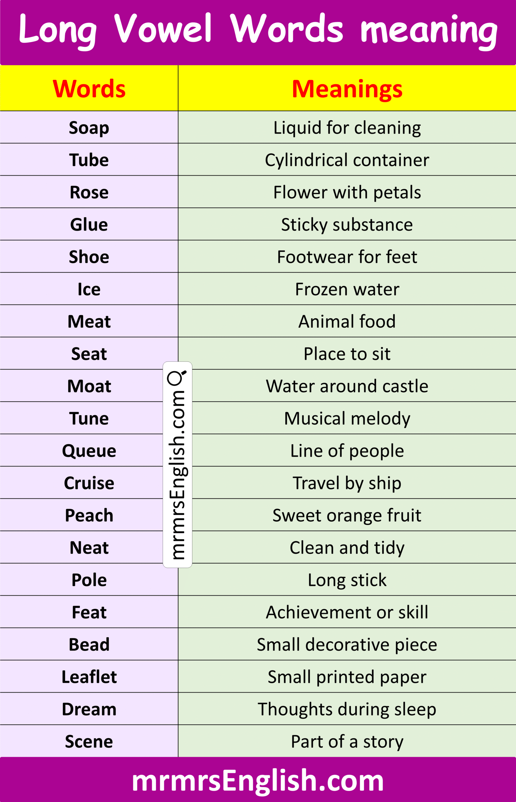Click the word "Pole"
Image resolution: width=516 pixels, height=802 pixels.
89,580
